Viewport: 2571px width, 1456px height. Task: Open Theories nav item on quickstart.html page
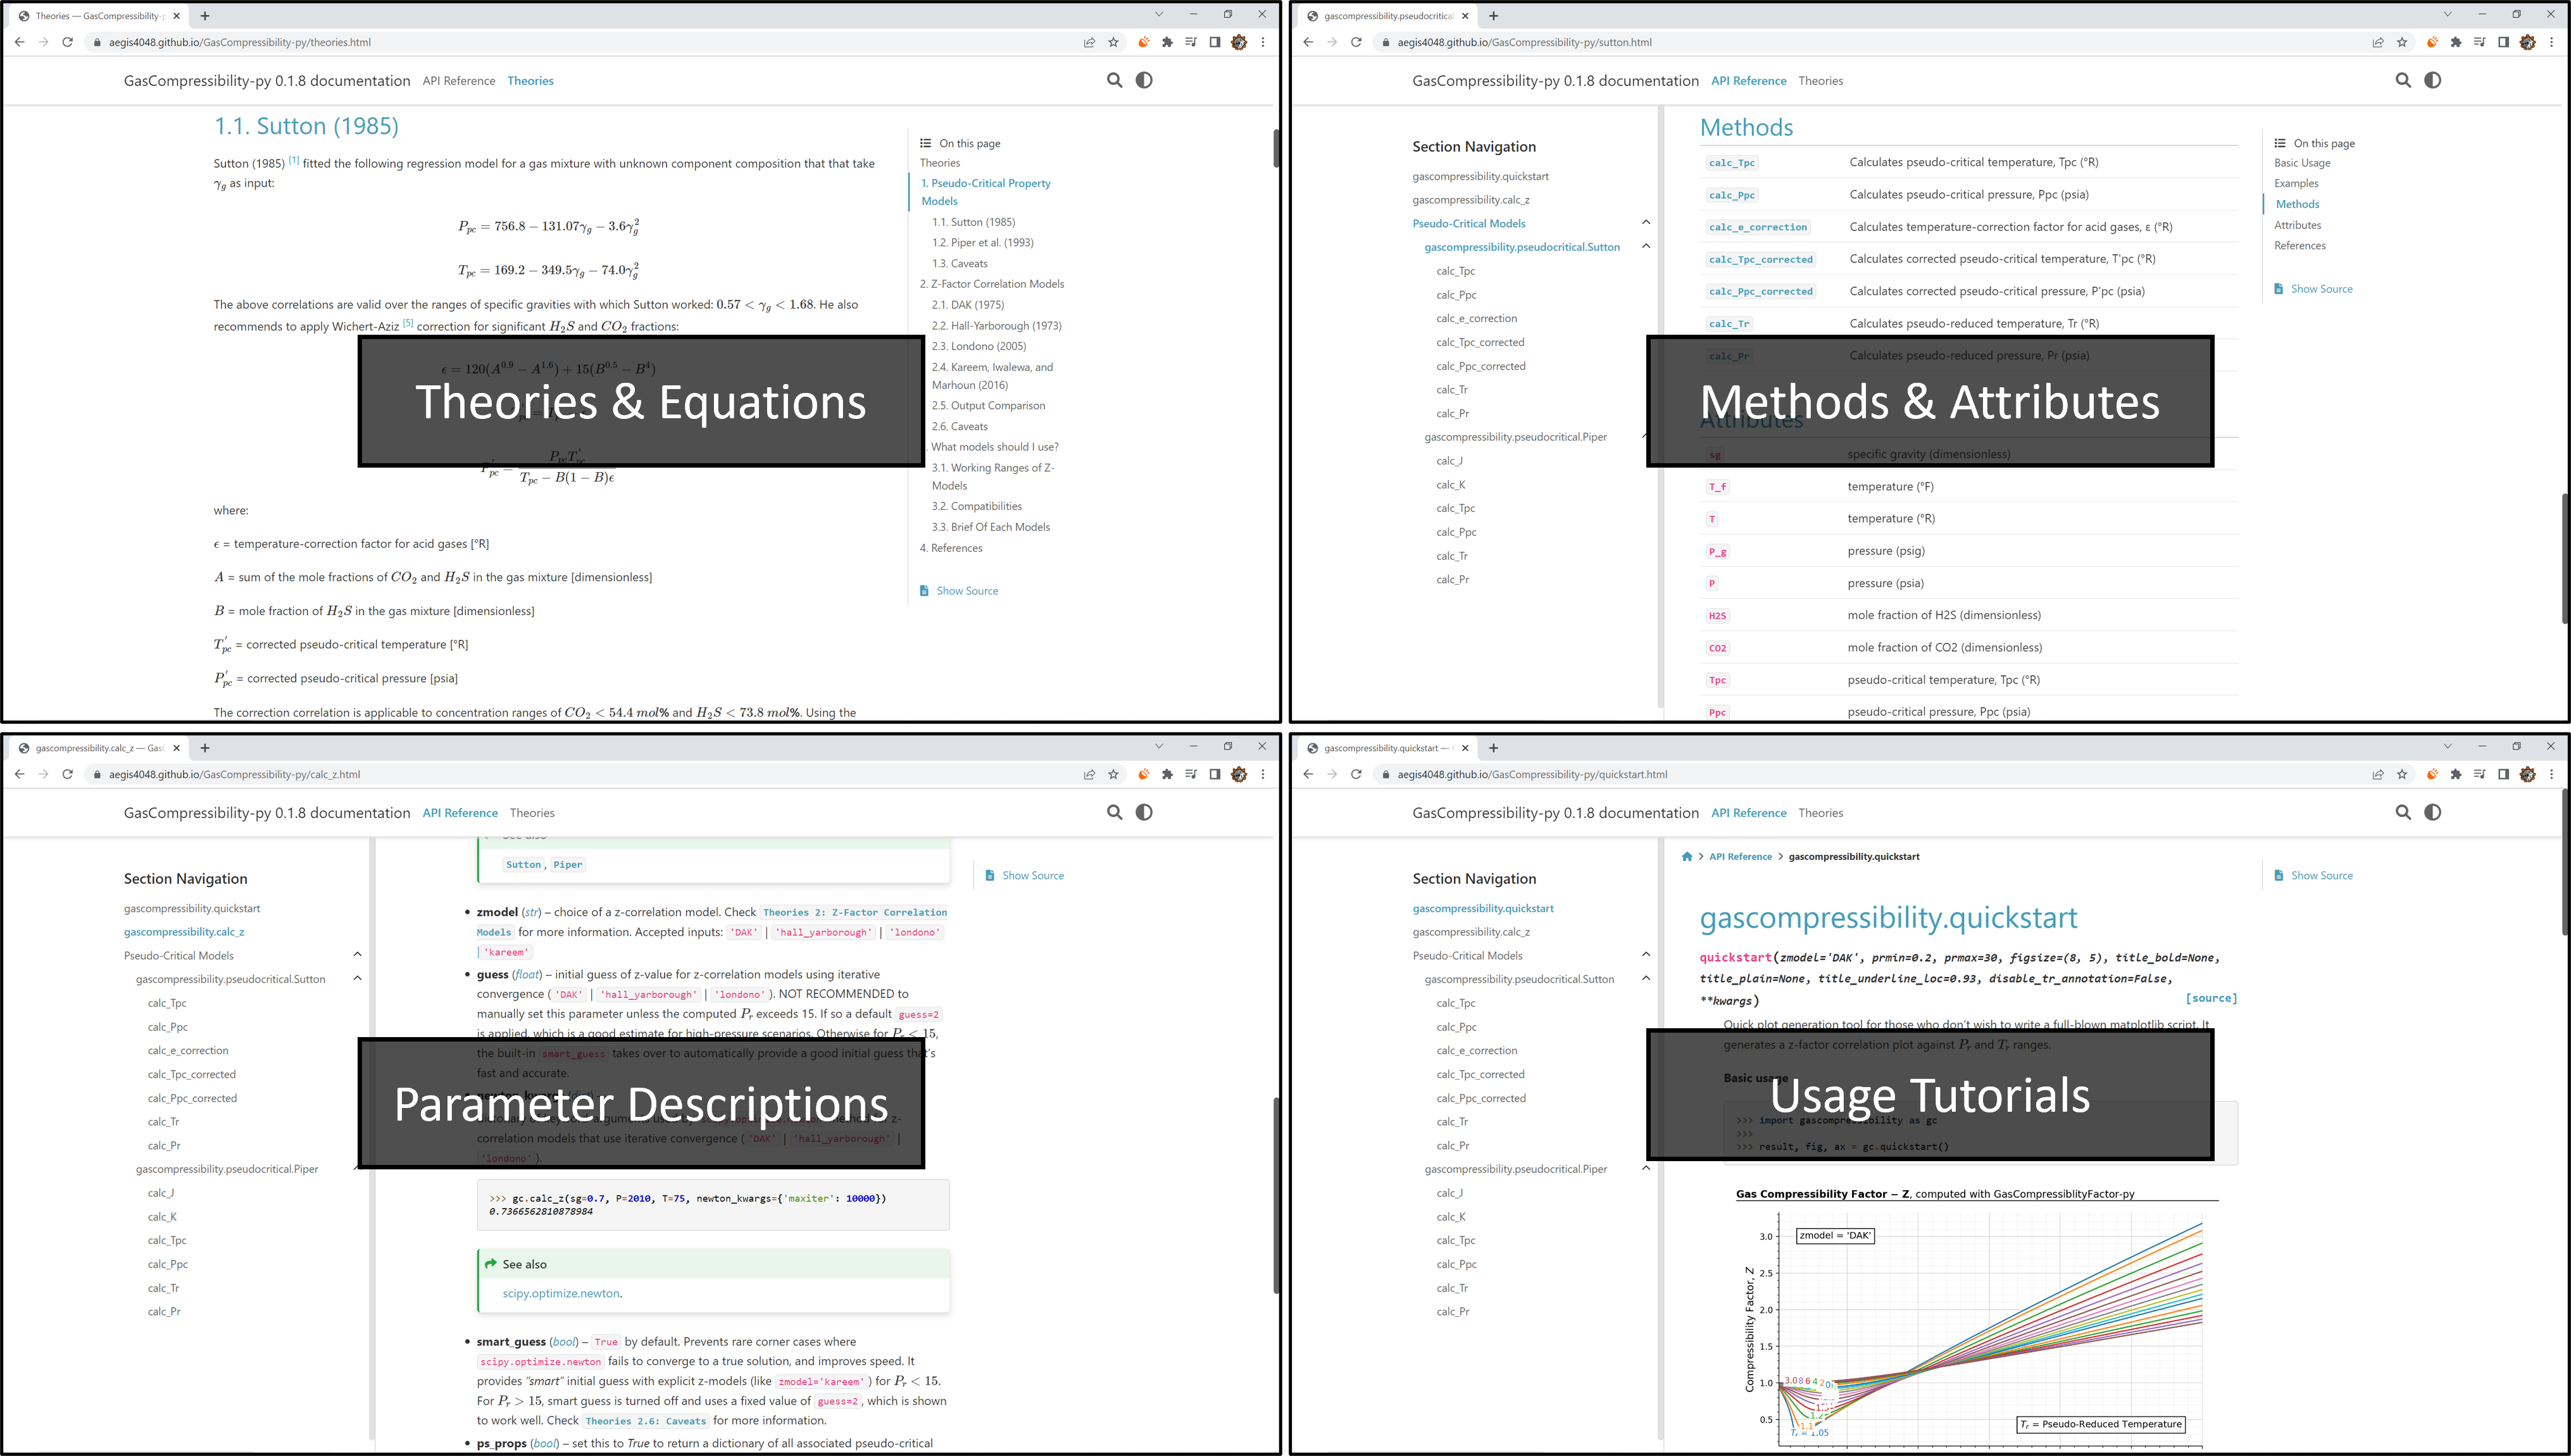pyautogui.click(x=1820, y=813)
